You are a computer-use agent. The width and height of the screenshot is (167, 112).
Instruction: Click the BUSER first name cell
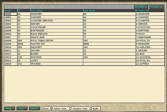57,54
